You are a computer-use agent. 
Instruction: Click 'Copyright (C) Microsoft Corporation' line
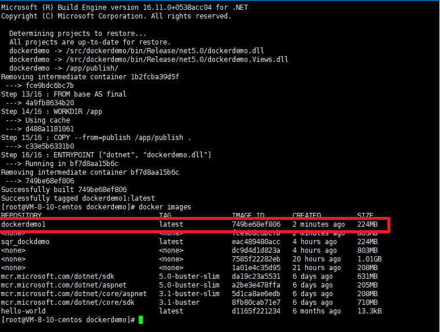click(x=116, y=16)
